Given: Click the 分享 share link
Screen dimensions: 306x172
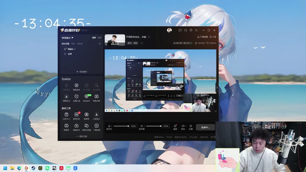Looking at the screenshot, I should pos(213,37).
